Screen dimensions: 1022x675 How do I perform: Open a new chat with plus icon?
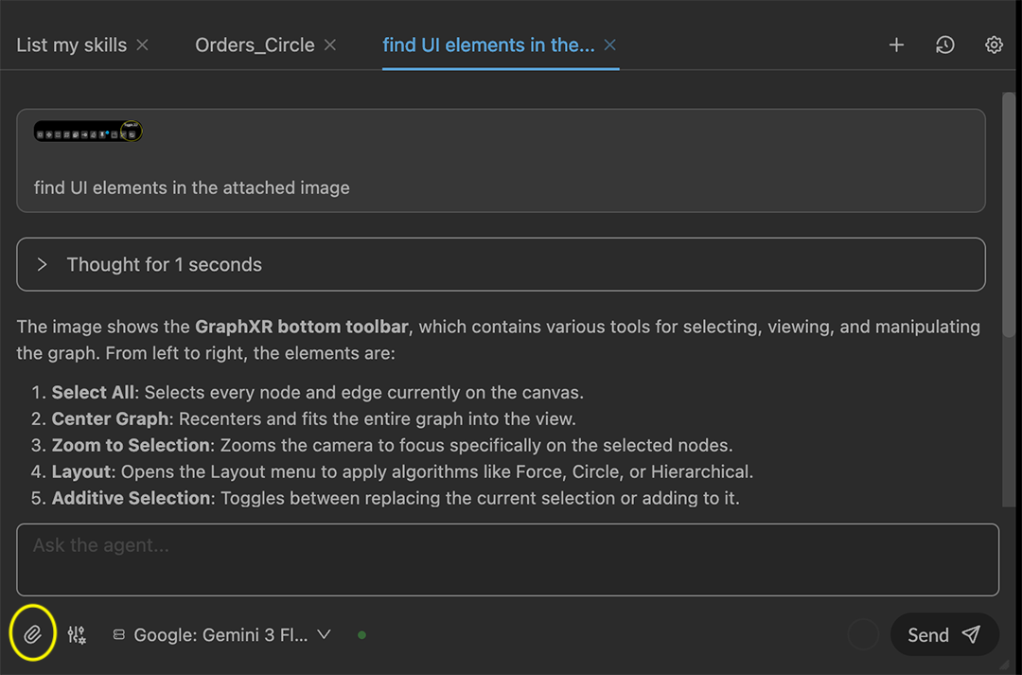pos(896,45)
